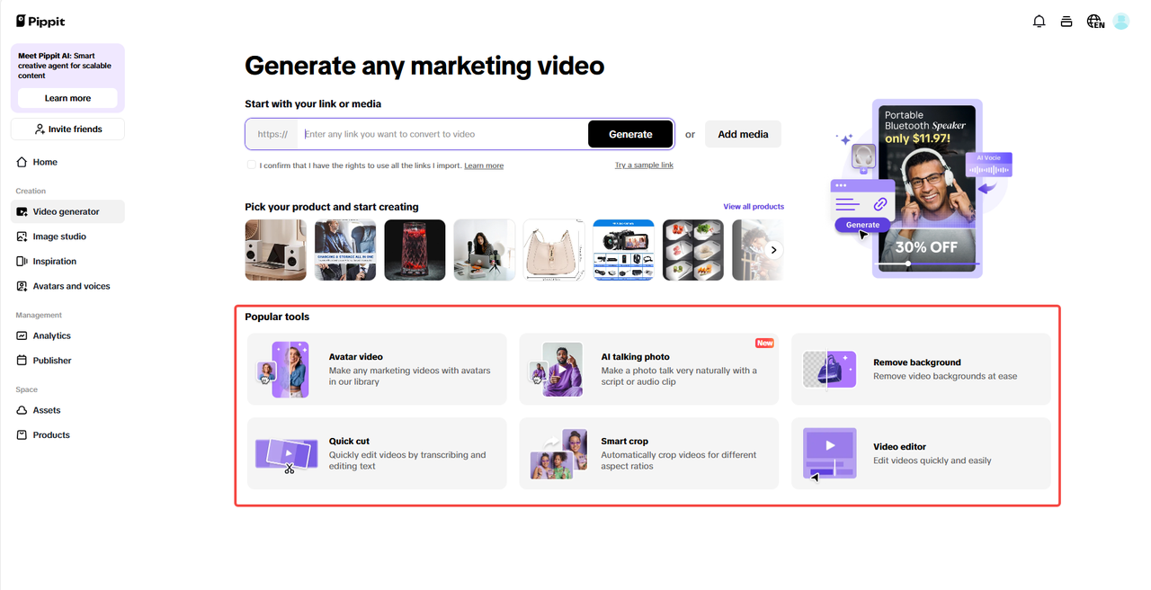The width and height of the screenshot is (1151, 590).
Task: Click the Generate button
Action: (x=630, y=133)
